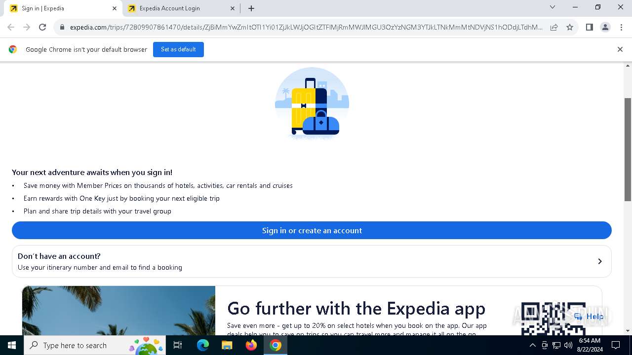Click Plan and share trip details text

[97, 211]
